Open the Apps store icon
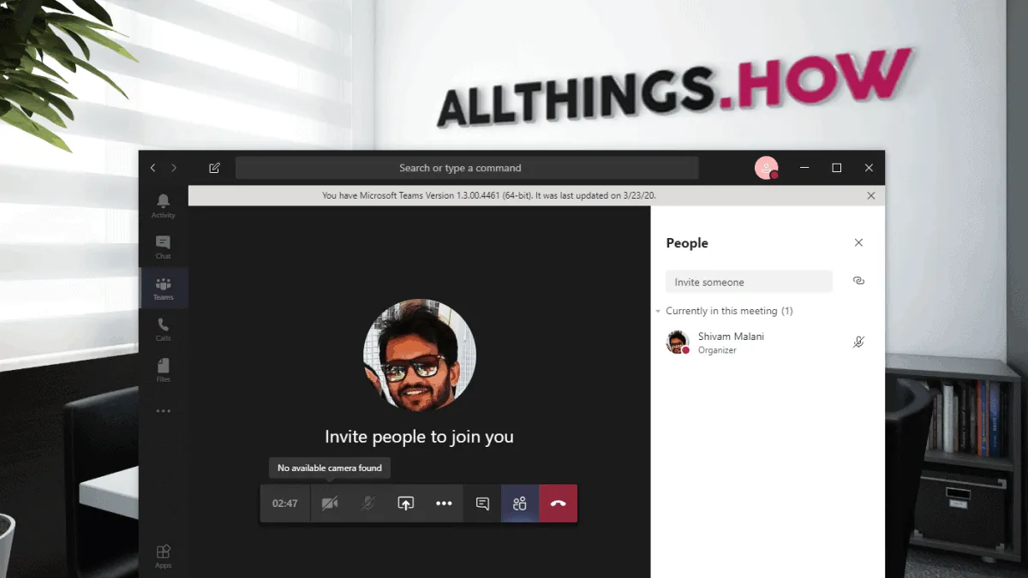 click(163, 555)
